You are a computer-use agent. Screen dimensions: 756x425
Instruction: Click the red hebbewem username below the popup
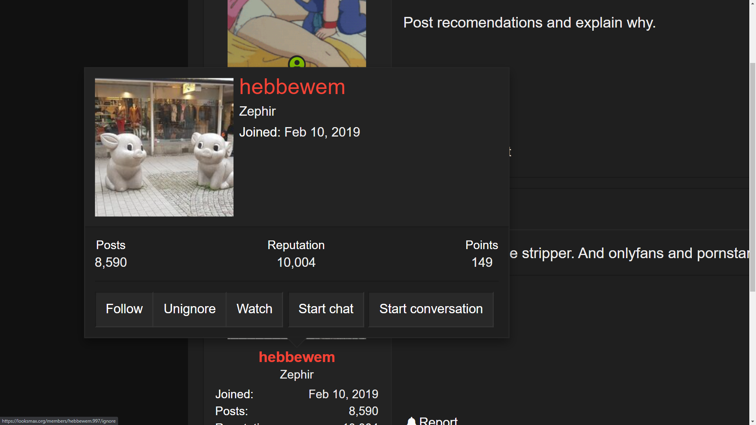coord(297,357)
